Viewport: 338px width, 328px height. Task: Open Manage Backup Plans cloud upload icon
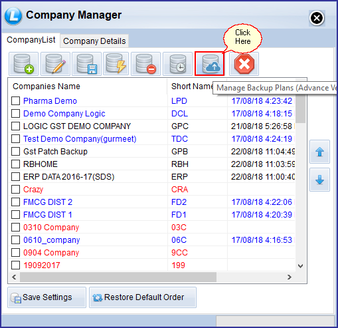(210, 64)
